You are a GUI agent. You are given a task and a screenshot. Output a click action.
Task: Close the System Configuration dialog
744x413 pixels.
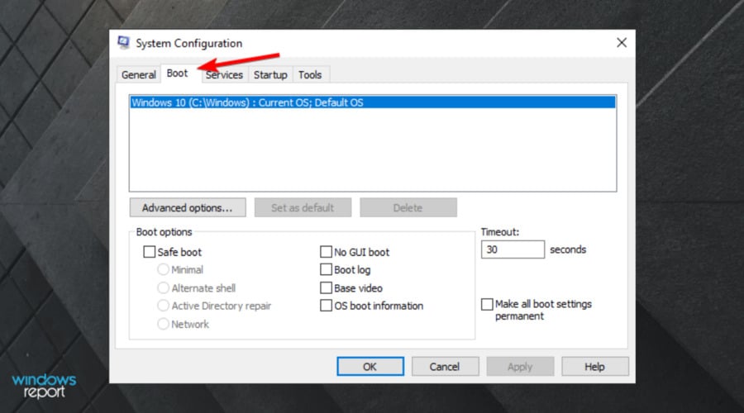coord(622,43)
